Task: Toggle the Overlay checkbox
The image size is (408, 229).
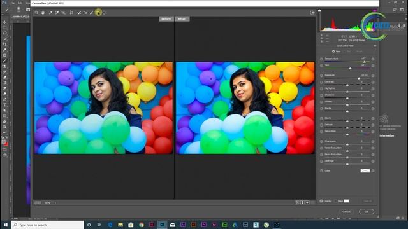Action: (321, 201)
